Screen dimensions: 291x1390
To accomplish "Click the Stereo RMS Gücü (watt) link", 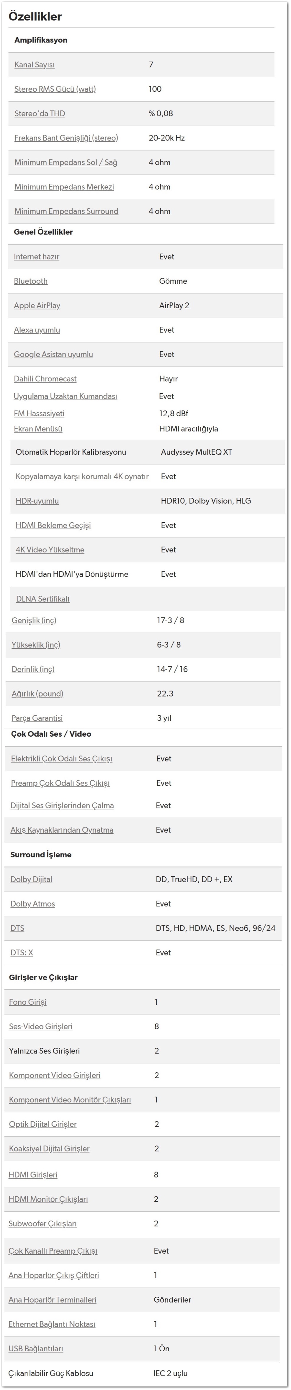I will click(55, 89).
